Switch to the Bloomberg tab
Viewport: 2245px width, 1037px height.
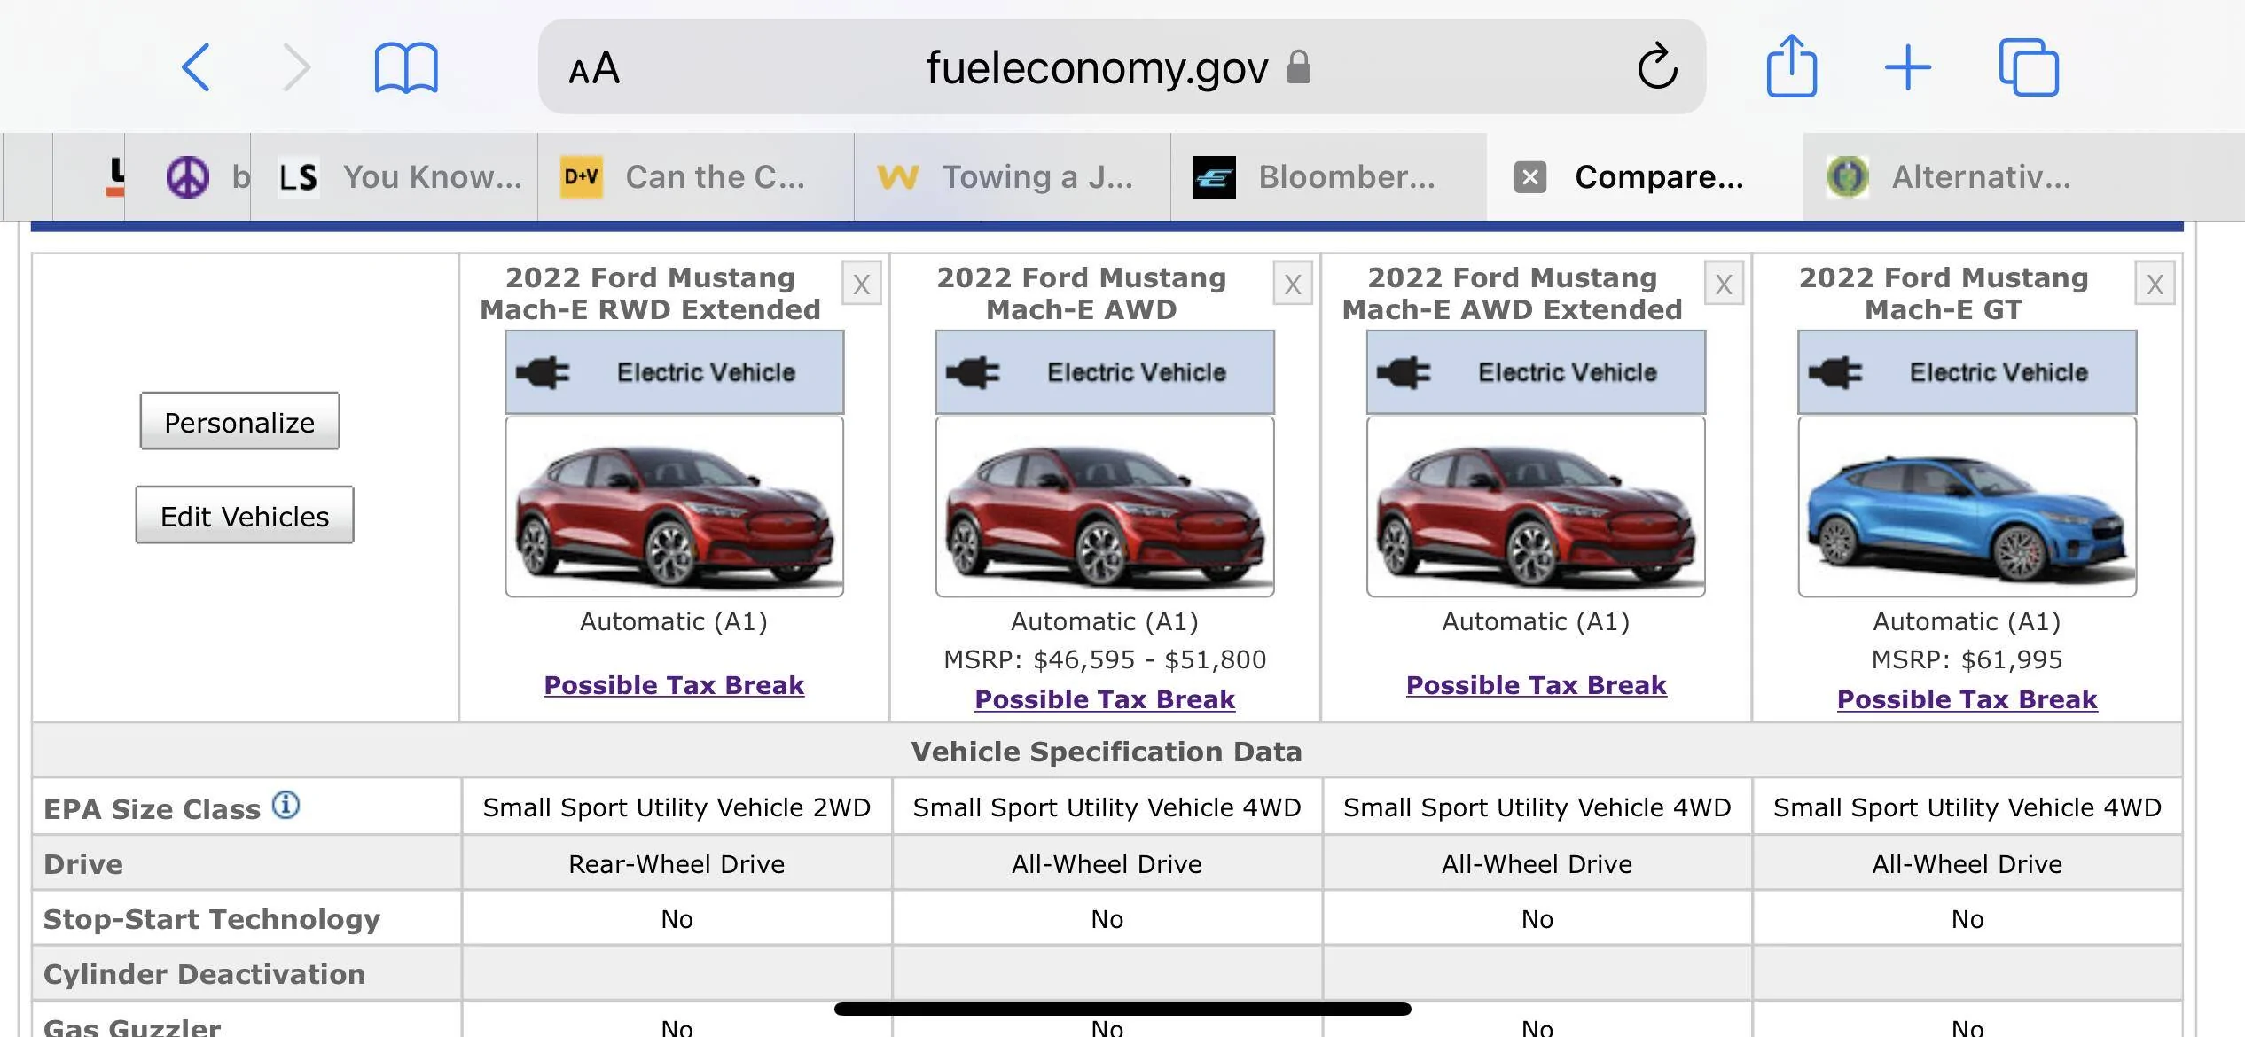coord(1328,177)
